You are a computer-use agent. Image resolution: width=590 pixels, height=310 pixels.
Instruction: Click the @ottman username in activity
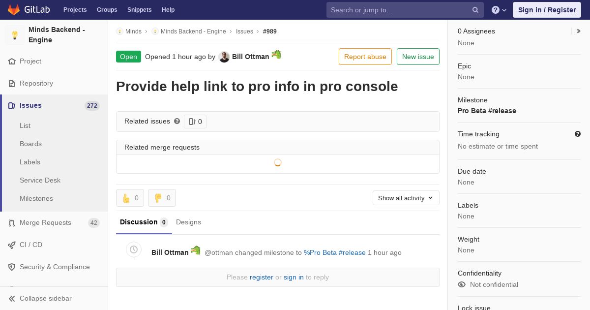219,252
